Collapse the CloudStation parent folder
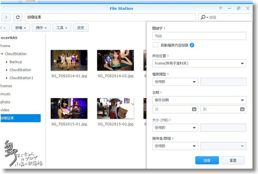The height and width of the screenshot is (174, 258). (2, 54)
